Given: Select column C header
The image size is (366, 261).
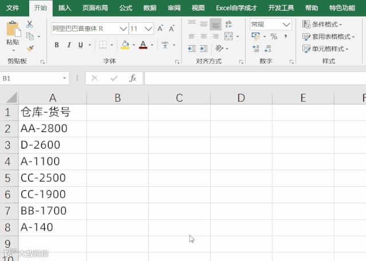Looking at the screenshot, I should pyautogui.click(x=179, y=98).
